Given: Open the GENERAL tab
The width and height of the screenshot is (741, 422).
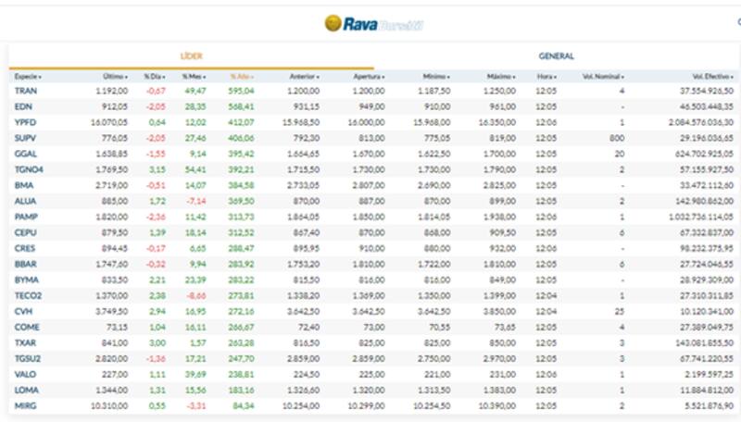Looking at the screenshot, I should click(x=556, y=56).
